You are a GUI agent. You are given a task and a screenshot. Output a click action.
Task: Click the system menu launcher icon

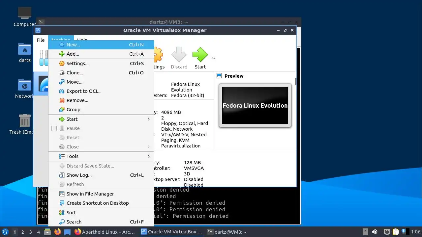click(x=5, y=232)
